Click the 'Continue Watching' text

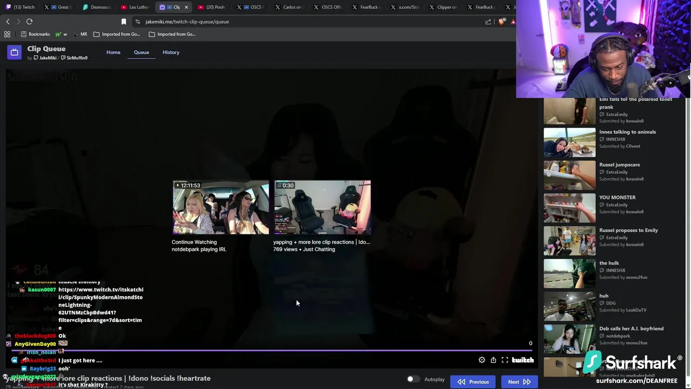[x=194, y=242]
